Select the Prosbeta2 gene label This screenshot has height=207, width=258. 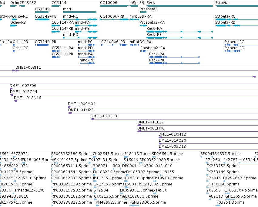[x=149, y=9]
